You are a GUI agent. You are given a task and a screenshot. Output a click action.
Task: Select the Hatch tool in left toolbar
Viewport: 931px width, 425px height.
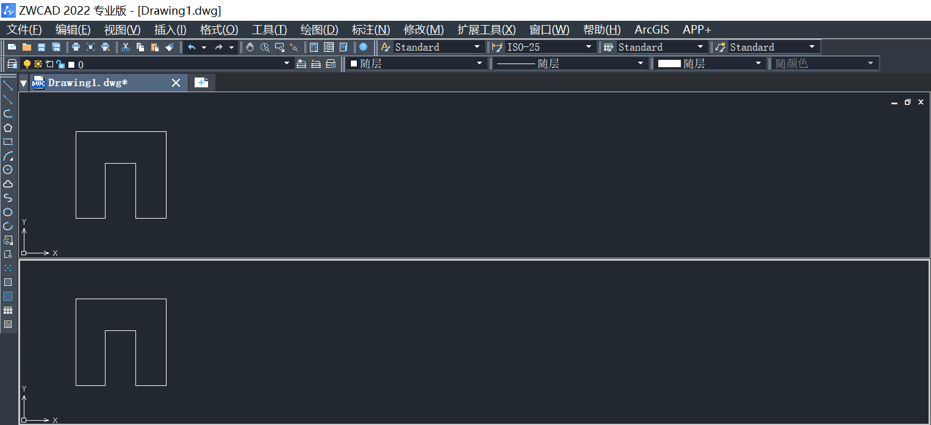[8, 282]
